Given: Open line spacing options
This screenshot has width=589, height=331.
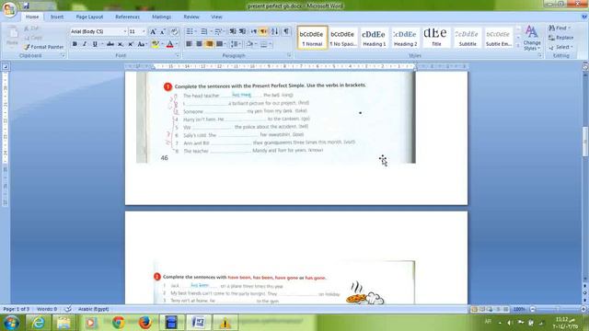Looking at the screenshot, I should pos(236,44).
